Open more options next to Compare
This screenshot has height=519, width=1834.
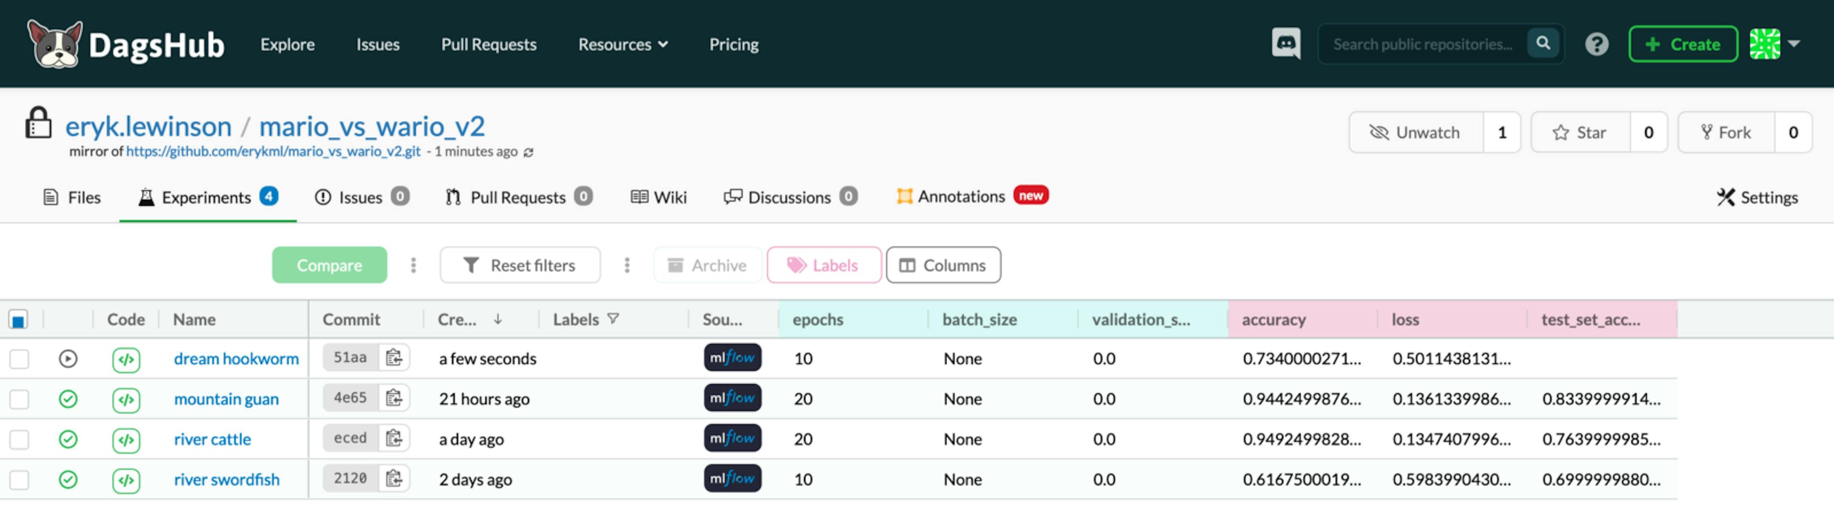pyautogui.click(x=413, y=265)
